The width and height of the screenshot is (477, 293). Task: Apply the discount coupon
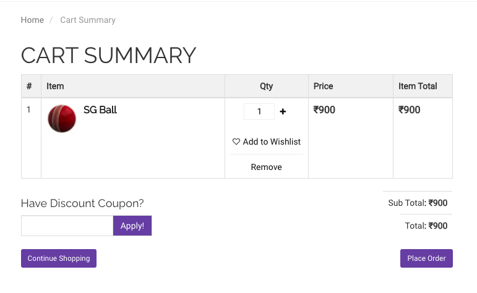pyautogui.click(x=132, y=226)
